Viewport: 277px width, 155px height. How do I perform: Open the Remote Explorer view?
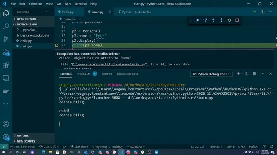(x=6, y=78)
